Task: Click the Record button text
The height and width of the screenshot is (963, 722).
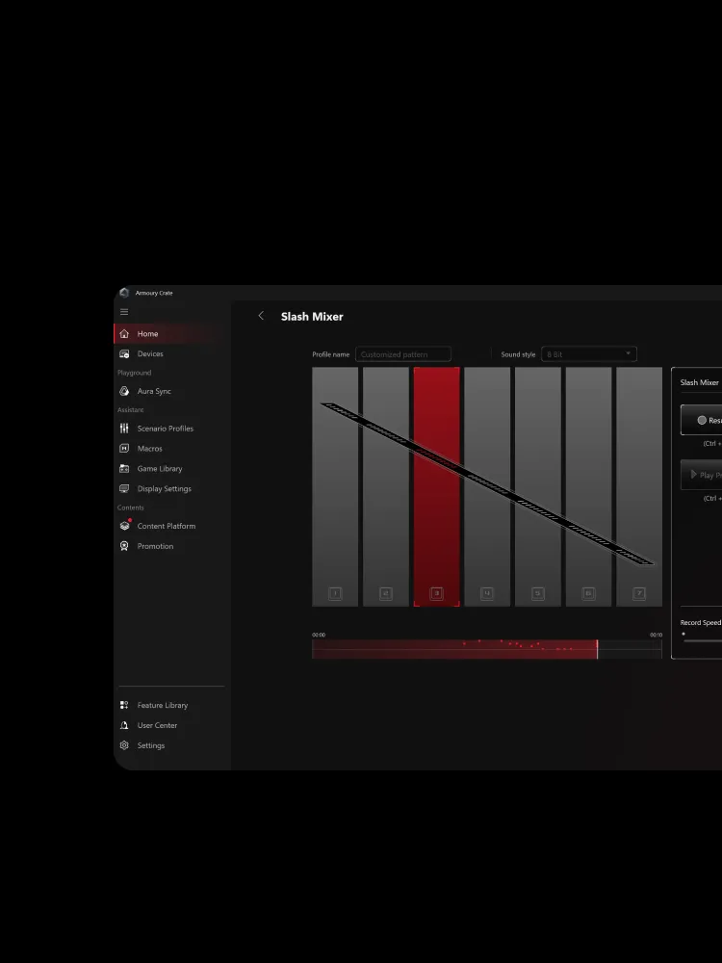Action: (715, 421)
